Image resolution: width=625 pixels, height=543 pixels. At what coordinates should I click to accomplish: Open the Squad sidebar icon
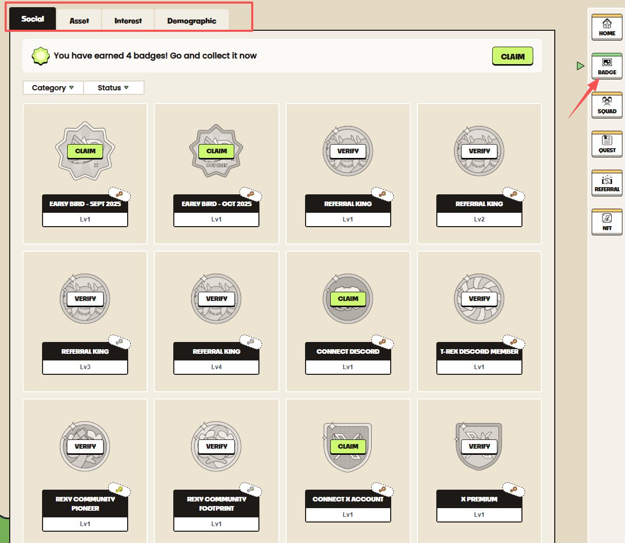[607, 105]
